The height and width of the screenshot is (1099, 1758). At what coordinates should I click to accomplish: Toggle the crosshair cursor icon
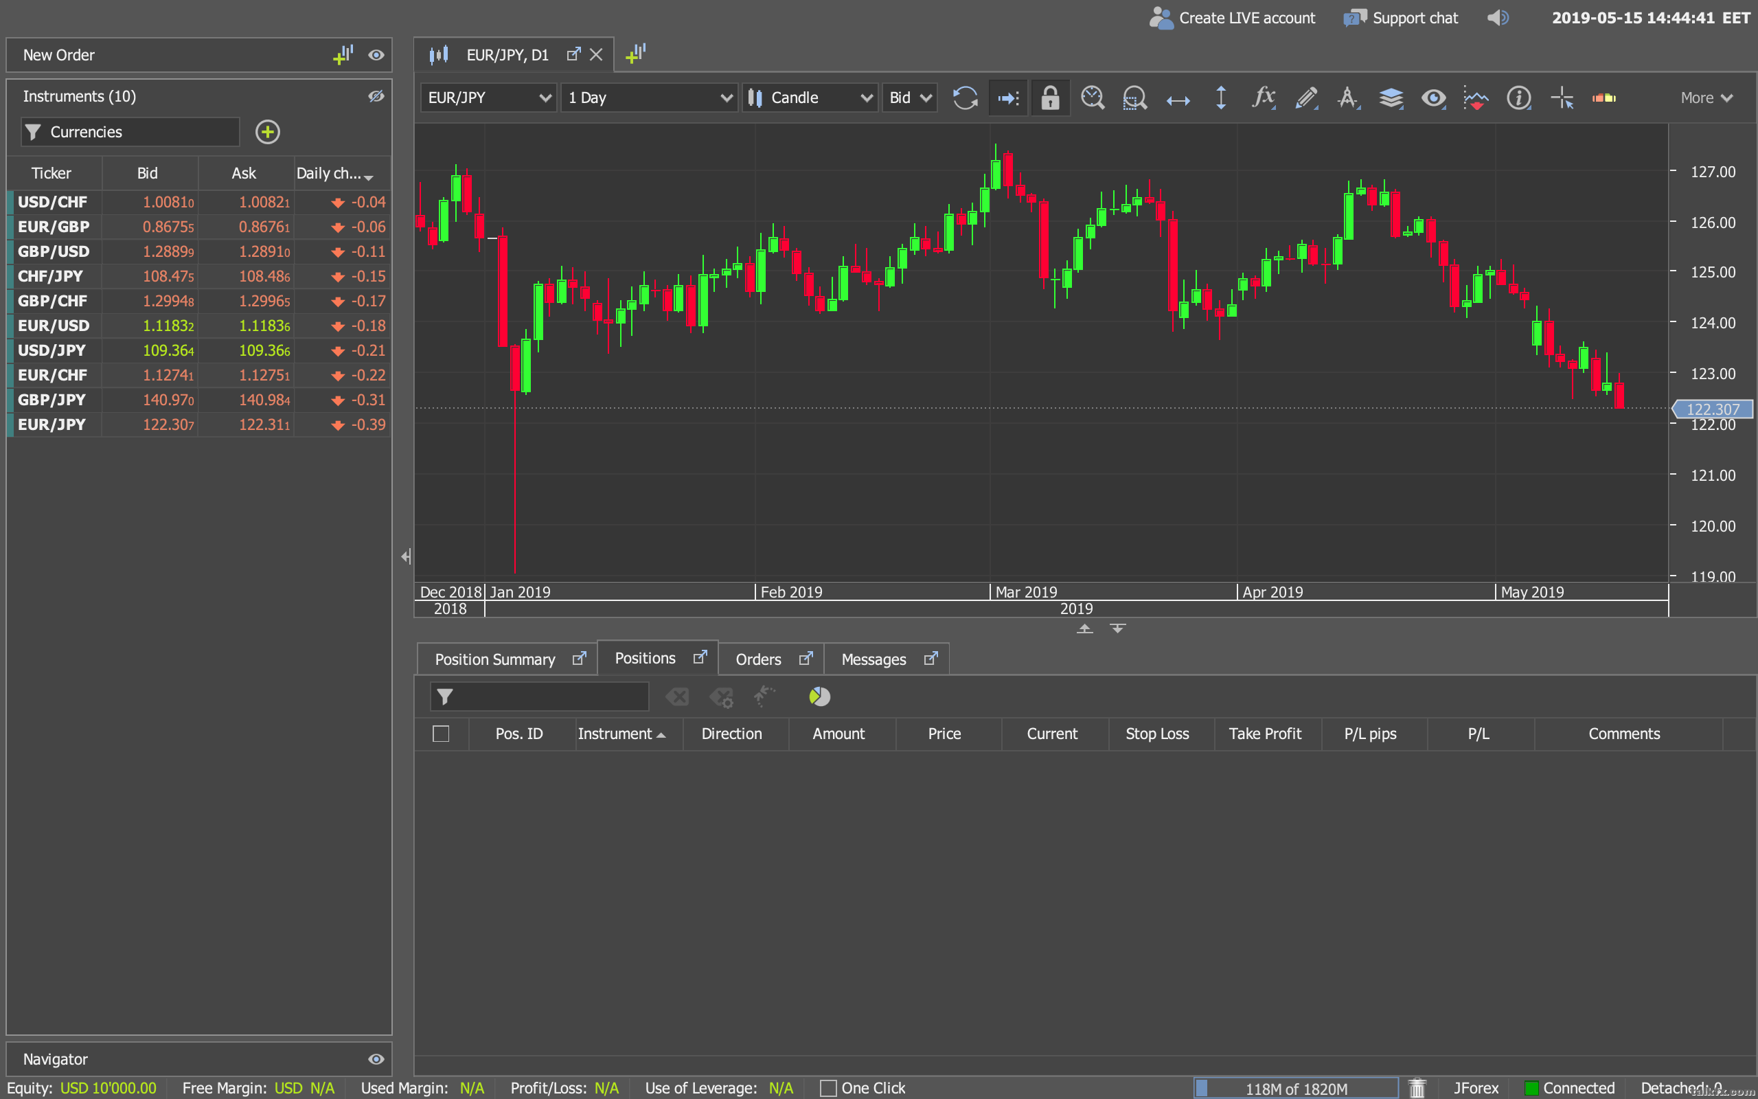(x=1561, y=98)
